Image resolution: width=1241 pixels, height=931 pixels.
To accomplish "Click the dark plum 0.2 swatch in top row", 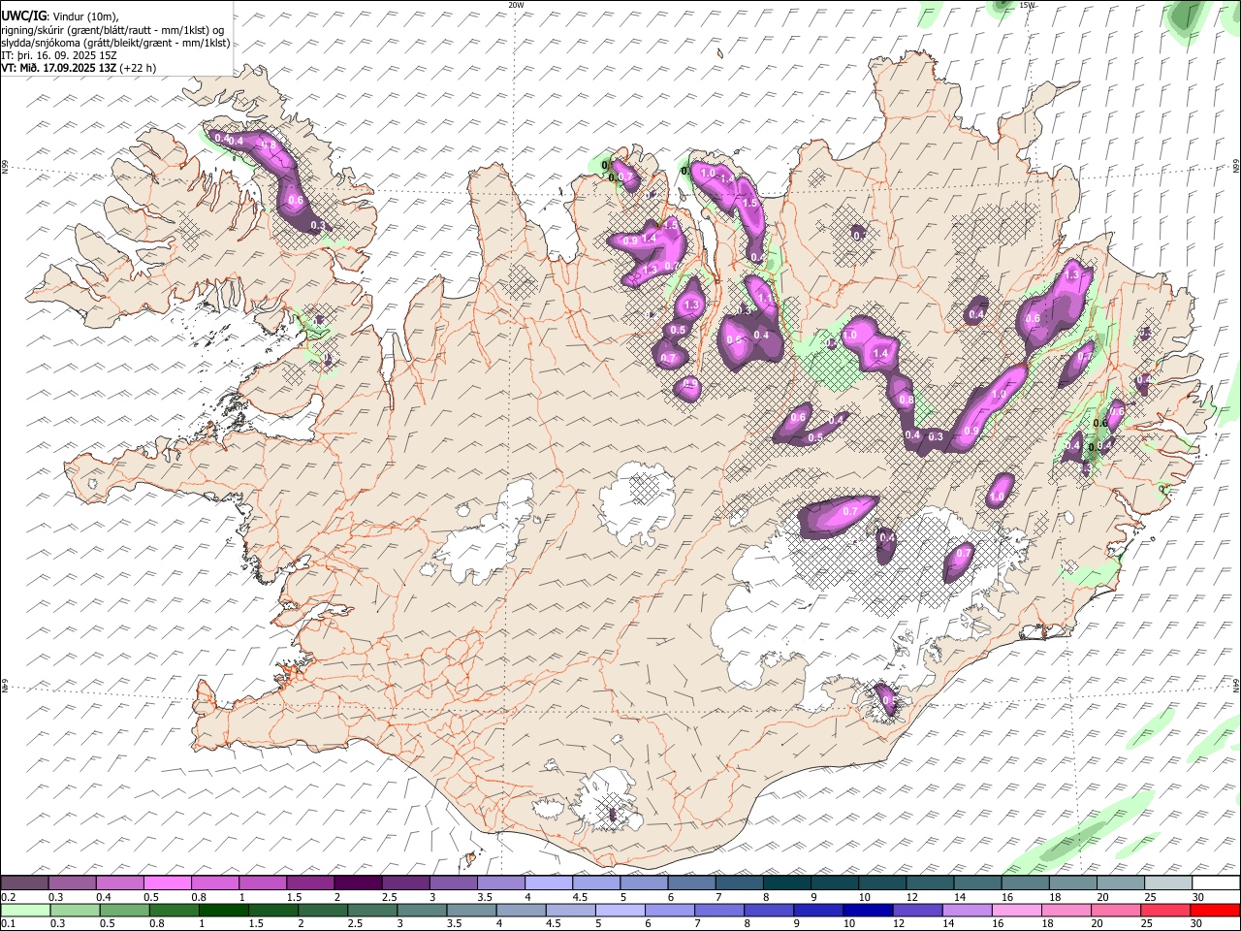I will point(25,883).
